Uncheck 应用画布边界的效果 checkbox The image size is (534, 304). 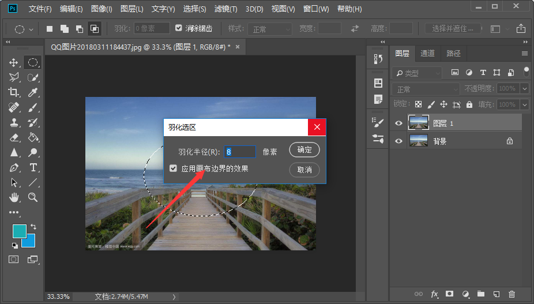(173, 168)
